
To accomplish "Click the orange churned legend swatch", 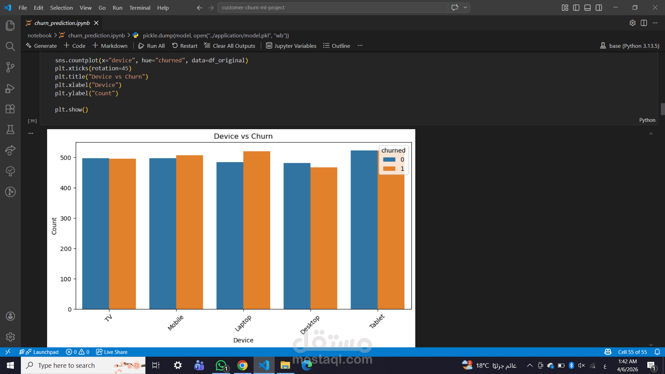I will [389, 169].
